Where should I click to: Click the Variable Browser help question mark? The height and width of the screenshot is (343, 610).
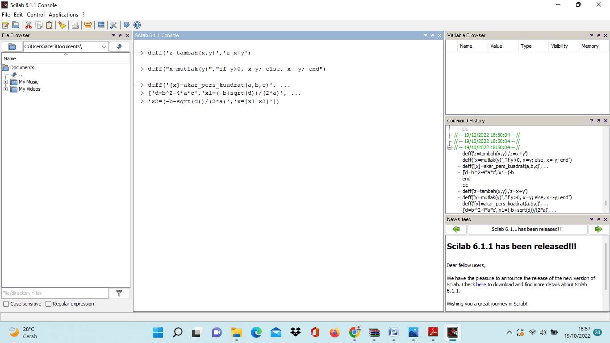tap(591, 35)
